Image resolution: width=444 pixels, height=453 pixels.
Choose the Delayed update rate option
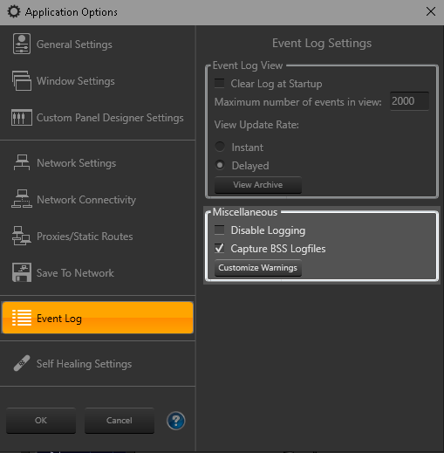[220, 165]
